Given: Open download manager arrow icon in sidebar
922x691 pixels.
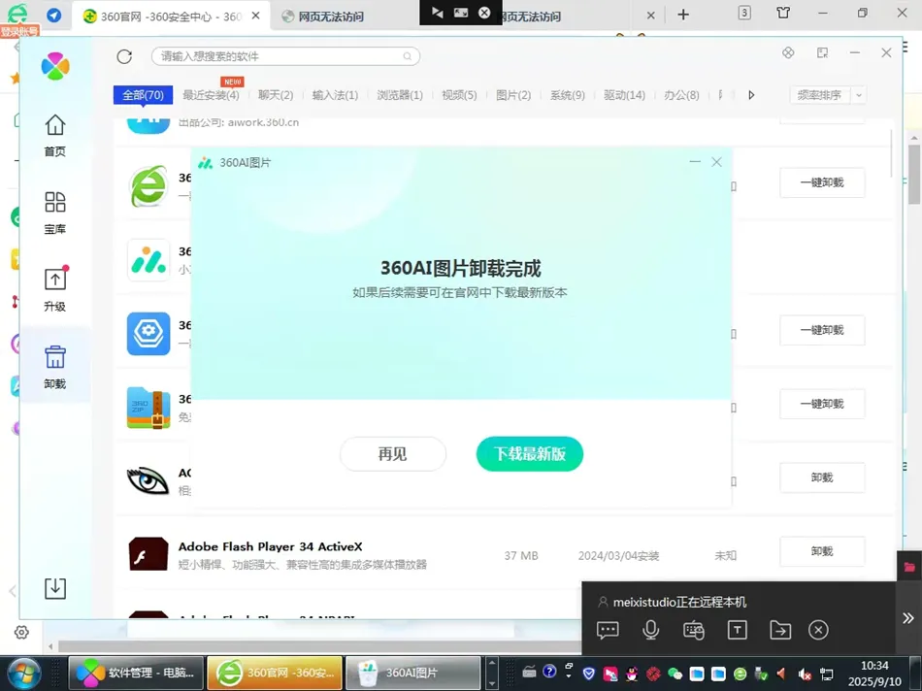Looking at the screenshot, I should coord(55,588).
